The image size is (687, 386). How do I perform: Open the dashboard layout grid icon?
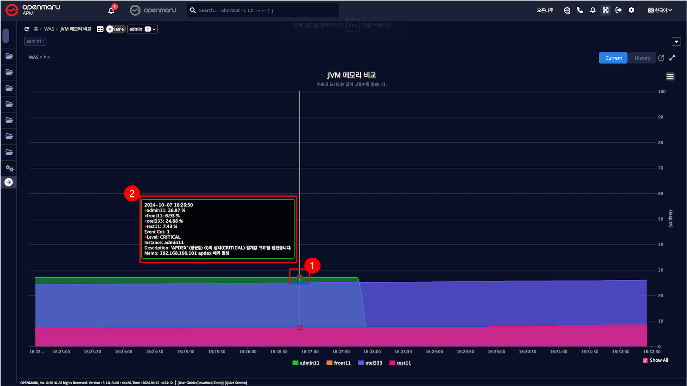(x=100, y=29)
